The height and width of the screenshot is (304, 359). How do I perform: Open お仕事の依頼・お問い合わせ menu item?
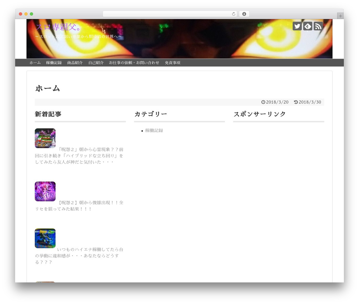pyautogui.click(x=134, y=63)
